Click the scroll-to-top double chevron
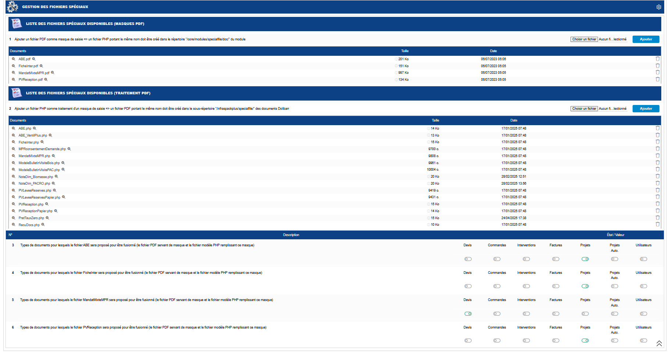 [x=659, y=344]
